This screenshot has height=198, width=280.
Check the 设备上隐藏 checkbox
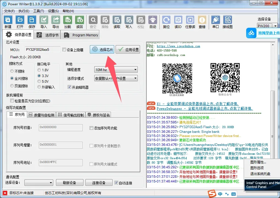pos(64,49)
